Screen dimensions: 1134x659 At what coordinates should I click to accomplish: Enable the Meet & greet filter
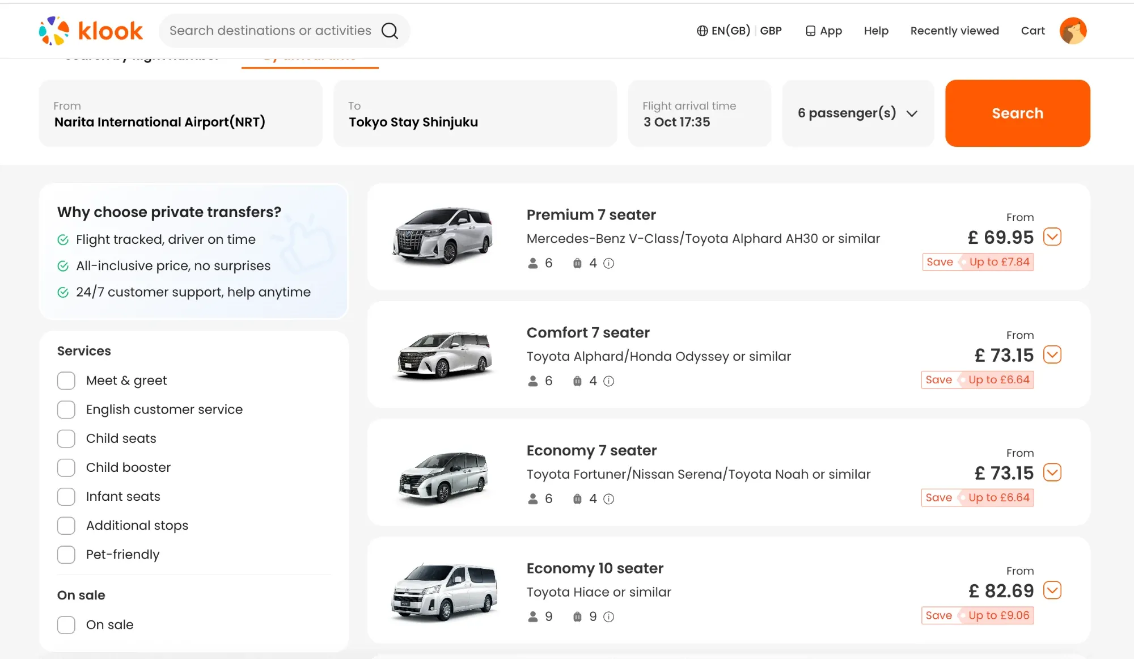66,381
